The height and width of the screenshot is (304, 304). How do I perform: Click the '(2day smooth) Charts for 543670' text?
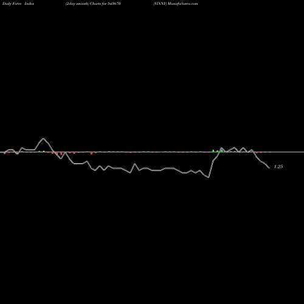coord(93,4)
